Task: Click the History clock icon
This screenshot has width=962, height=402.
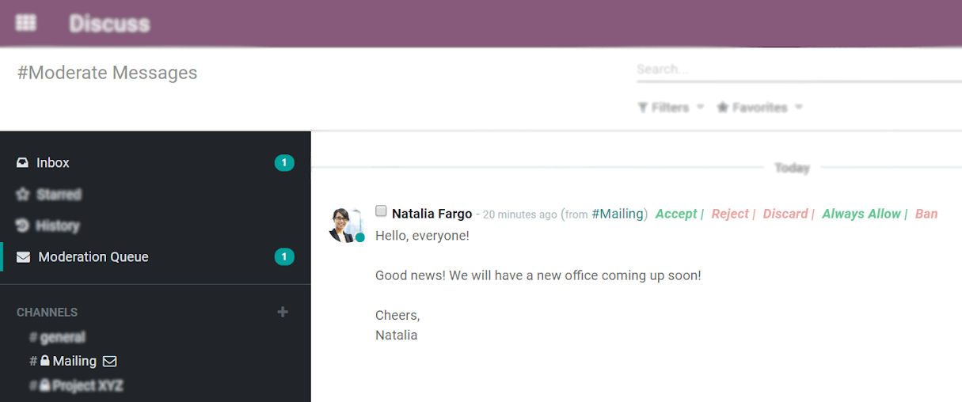Action: [x=23, y=226]
